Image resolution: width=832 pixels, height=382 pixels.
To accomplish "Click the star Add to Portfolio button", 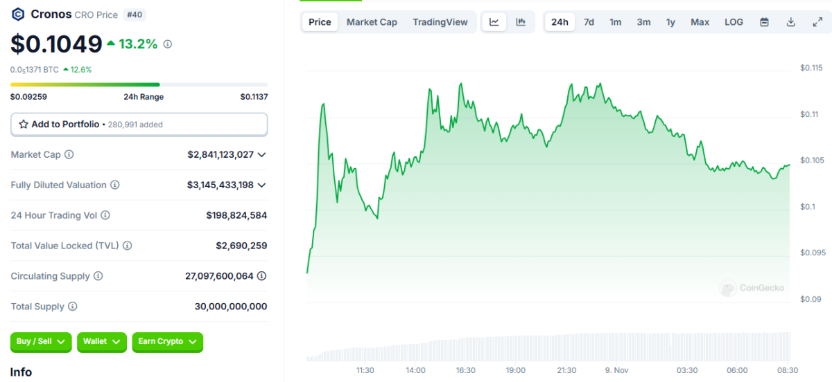I will pyautogui.click(x=139, y=125).
